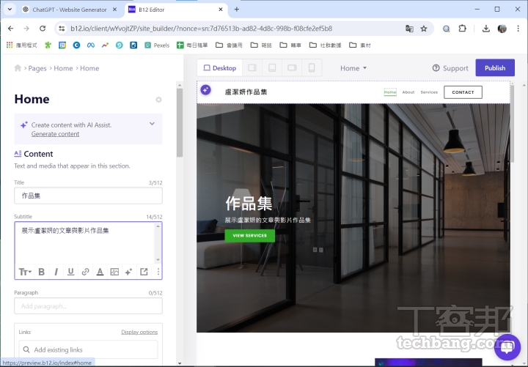Image resolution: width=528 pixels, height=367 pixels.
Task: Open text size formatting menu
Action: click(x=25, y=272)
